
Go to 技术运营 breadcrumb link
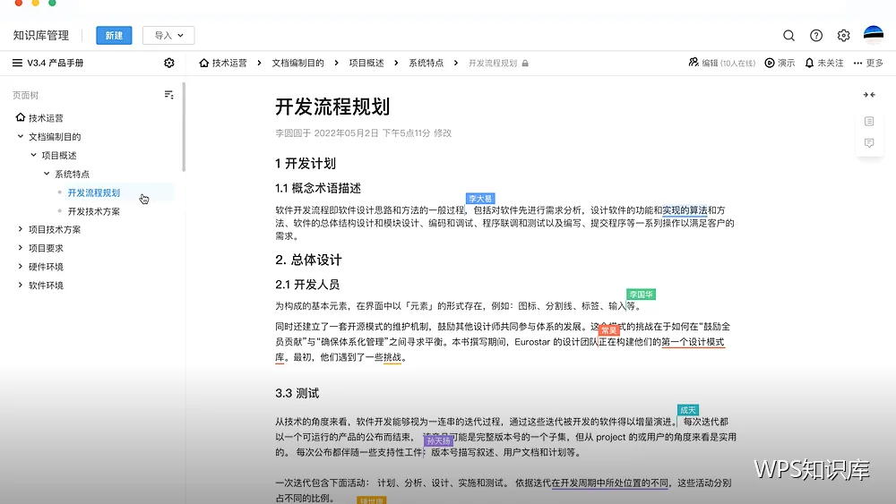(x=229, y=63)
